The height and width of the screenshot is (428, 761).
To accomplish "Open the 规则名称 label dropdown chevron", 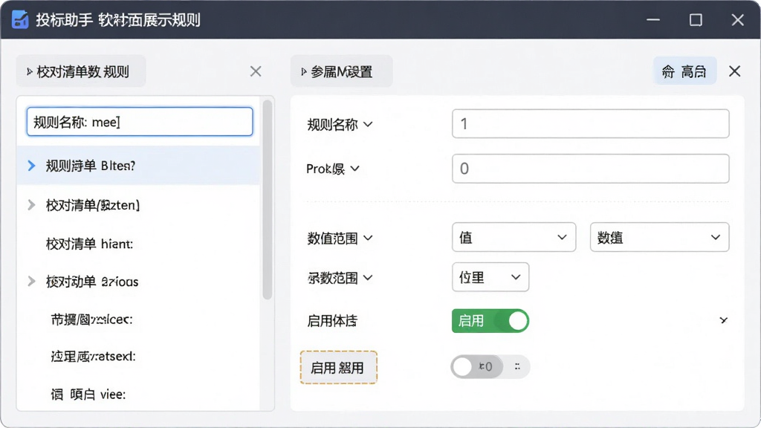I will [x=368, y=124].
